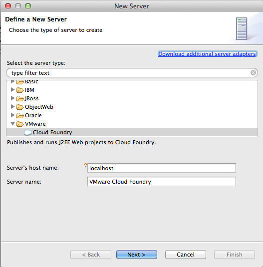Viewport: 263px width, 267px height.
Task: Collapse the VMware folder
Action: click(x=12, y=124)
